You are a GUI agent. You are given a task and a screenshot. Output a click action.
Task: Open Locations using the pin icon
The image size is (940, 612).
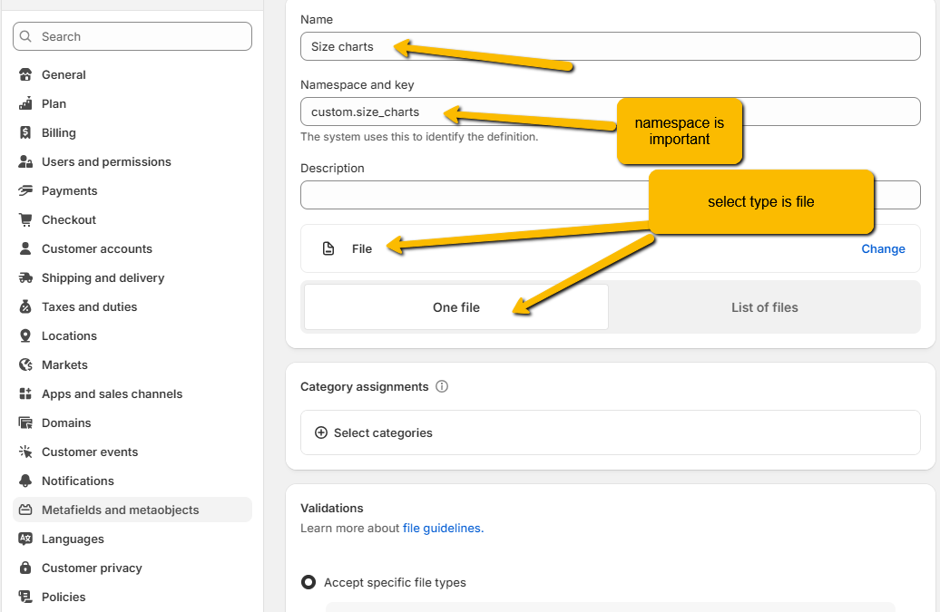point(25,336)
